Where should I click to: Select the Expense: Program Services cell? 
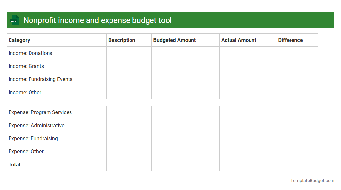pos(40,112)
